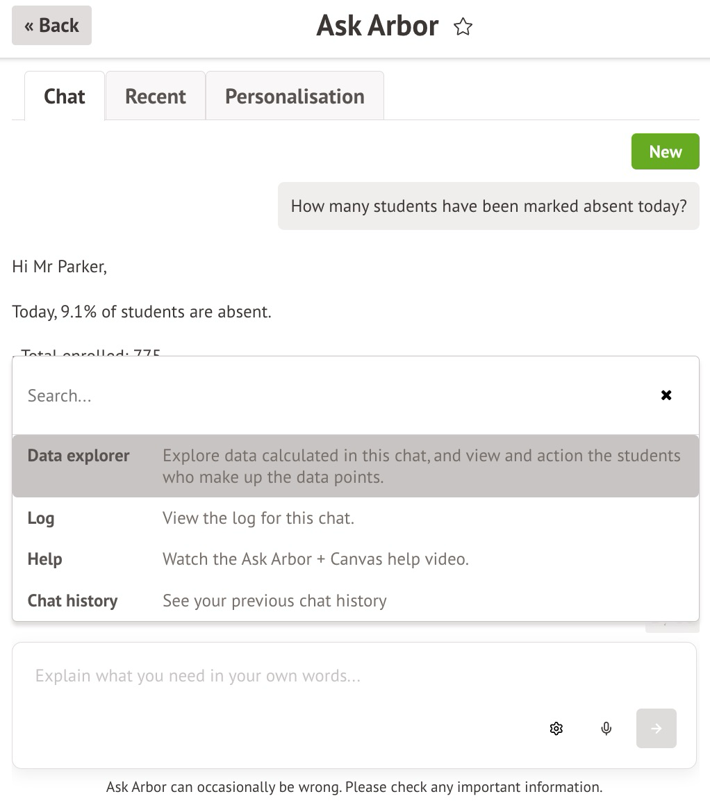710x810 pixels.
Task: Choose Data explorer from the command list
Action: click(x=79, y=456)
